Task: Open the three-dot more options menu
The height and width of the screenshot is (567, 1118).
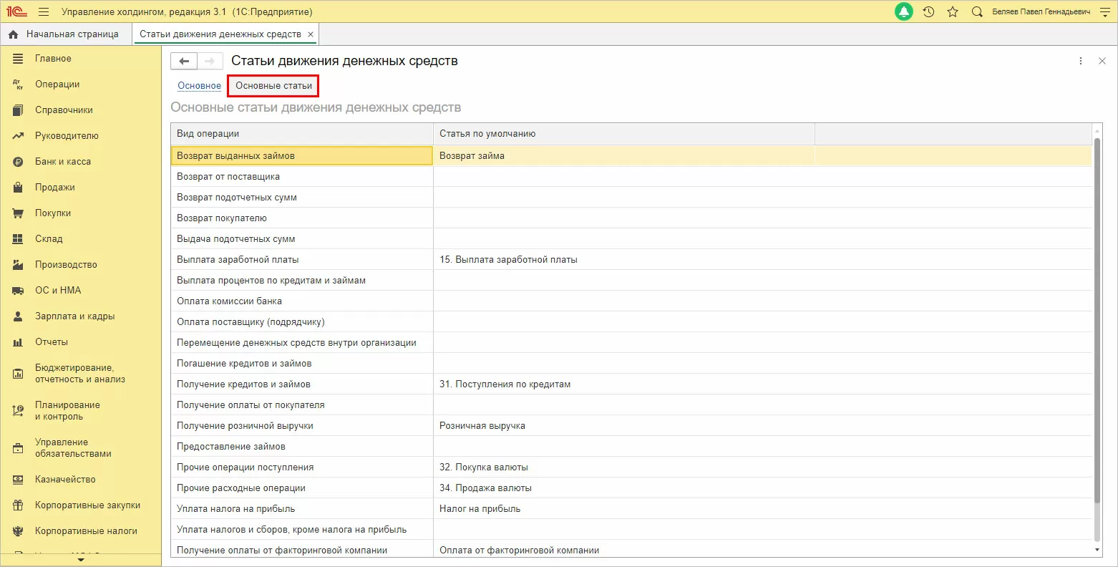Action: [x=1081, y=62]
